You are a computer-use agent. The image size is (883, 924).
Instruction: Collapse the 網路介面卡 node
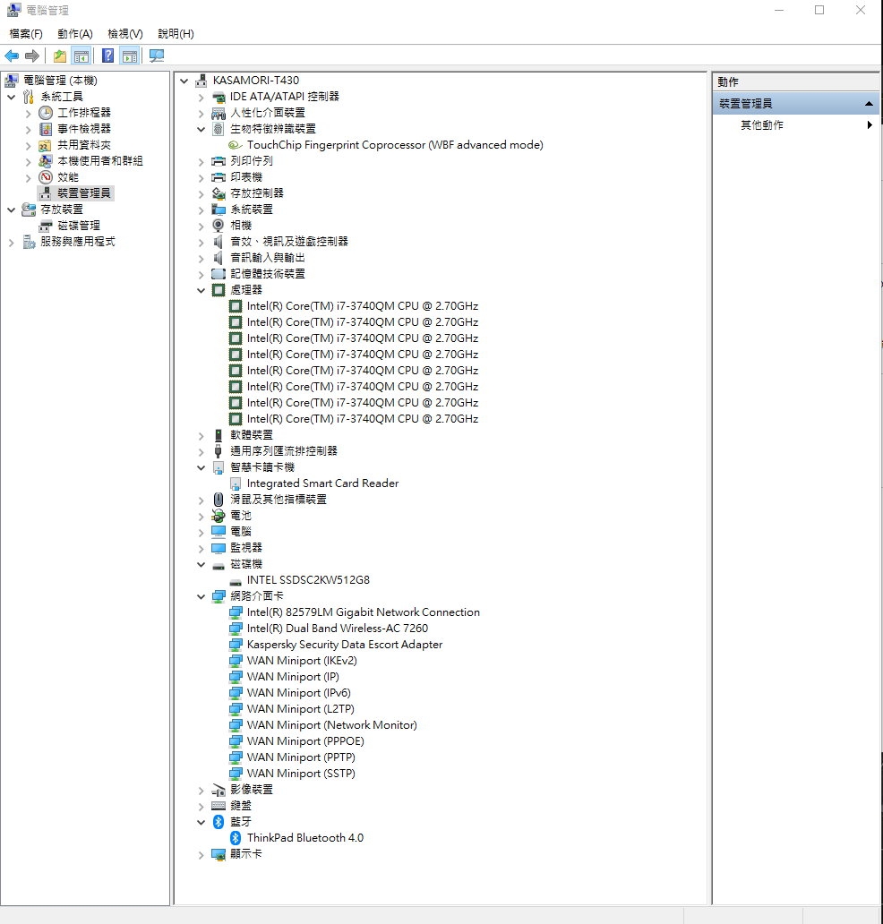tap(201, 597)
